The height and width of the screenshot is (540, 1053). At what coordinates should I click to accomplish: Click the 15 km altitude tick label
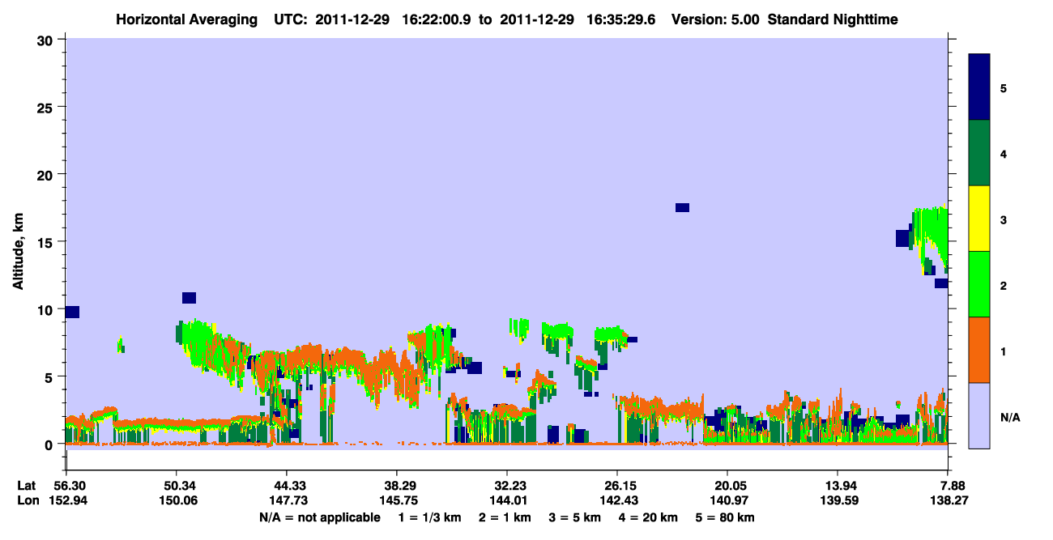point(46,242)
